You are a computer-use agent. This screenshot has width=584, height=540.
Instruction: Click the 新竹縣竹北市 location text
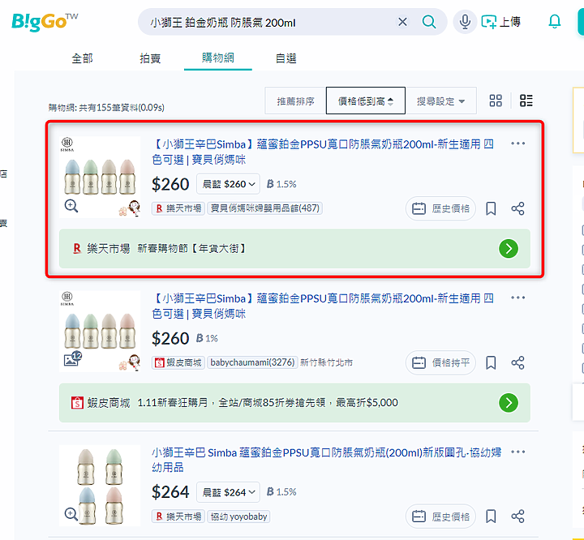tap(326, 362)
